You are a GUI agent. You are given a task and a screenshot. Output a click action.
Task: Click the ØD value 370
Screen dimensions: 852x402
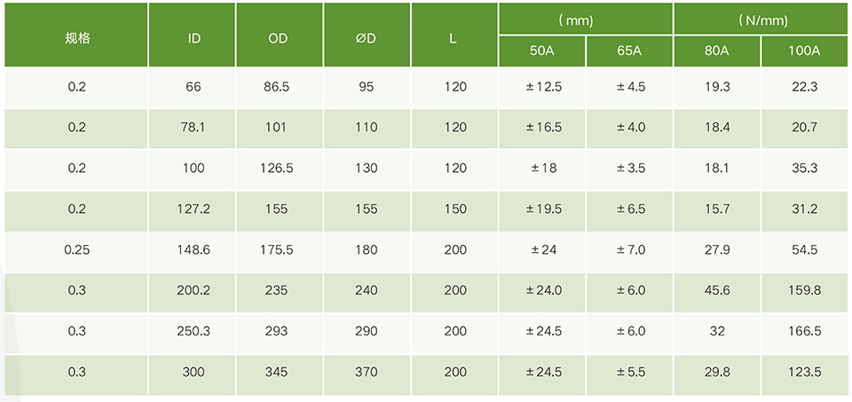tap(366, 373)
